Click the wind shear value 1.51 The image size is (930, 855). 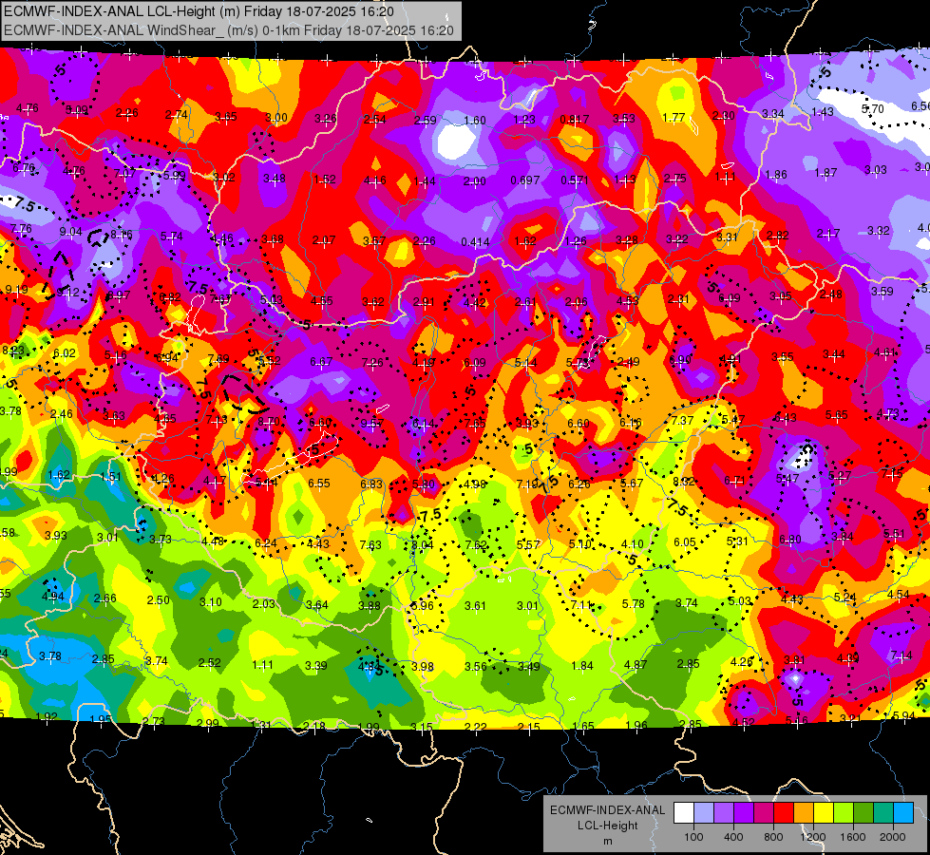[x=110, y=477]
